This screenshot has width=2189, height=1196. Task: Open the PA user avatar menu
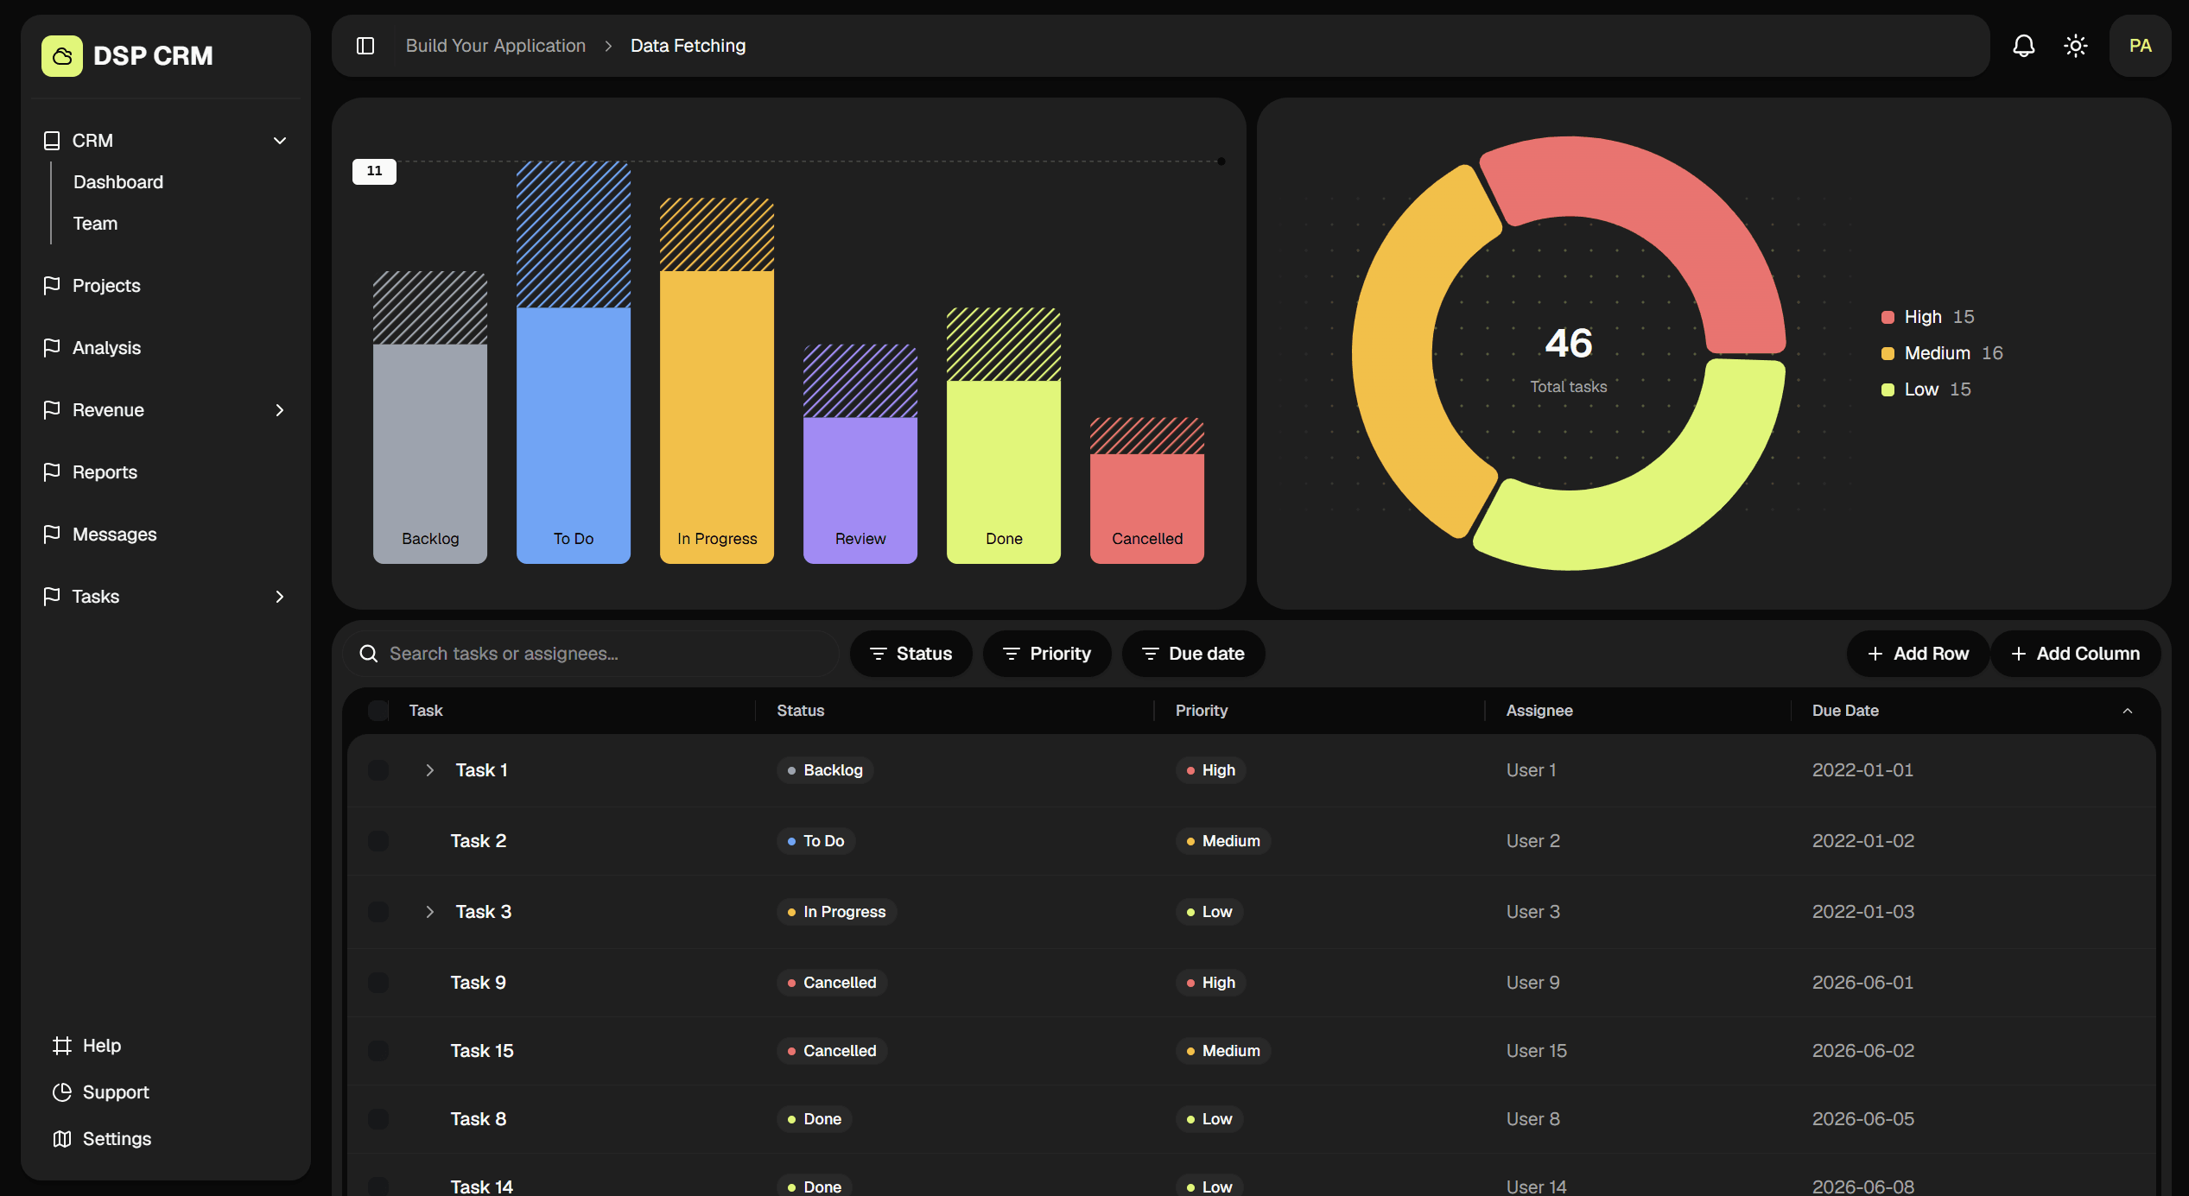point(2141,46)
